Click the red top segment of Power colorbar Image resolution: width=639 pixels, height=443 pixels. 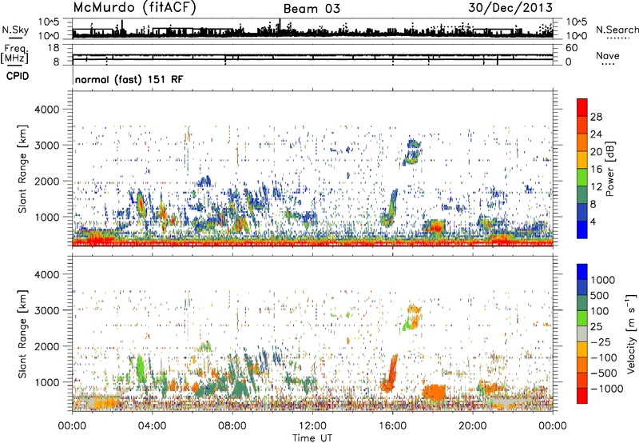pyautogui.click(x=582, y=108)
